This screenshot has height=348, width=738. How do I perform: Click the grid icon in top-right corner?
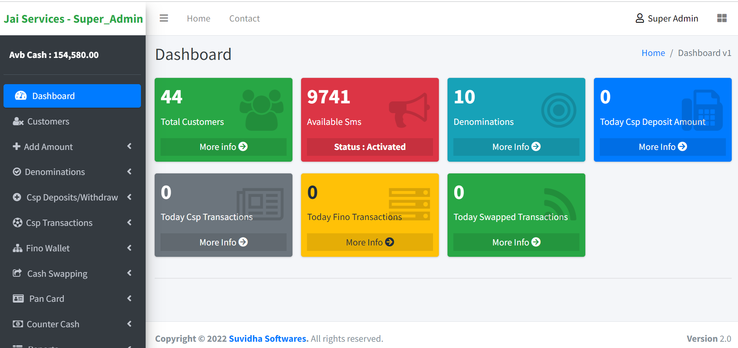tap(722, 18)
